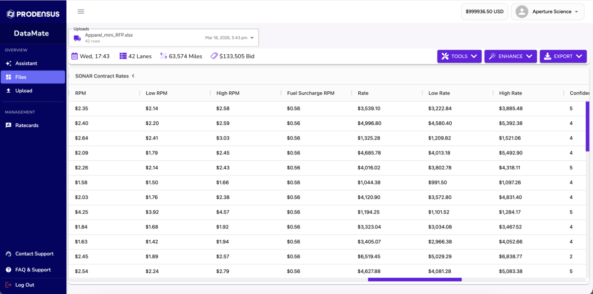Select Files in the sidebar

coord(33,77)
